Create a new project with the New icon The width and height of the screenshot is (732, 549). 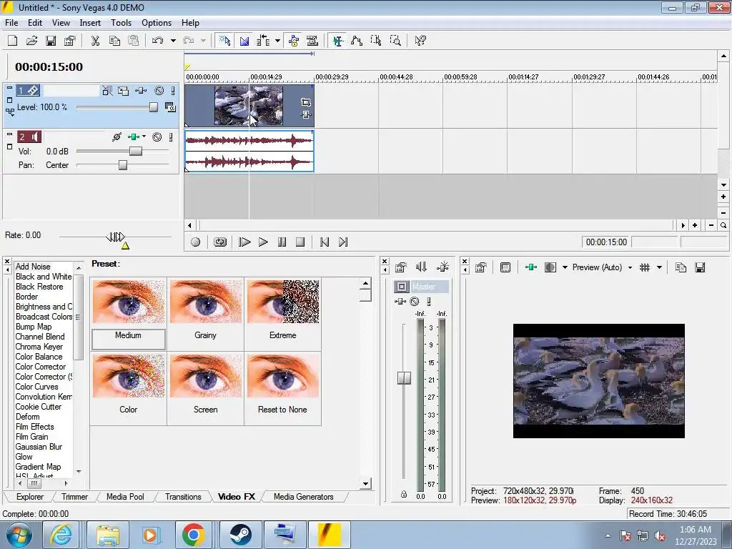coord(13,41)
